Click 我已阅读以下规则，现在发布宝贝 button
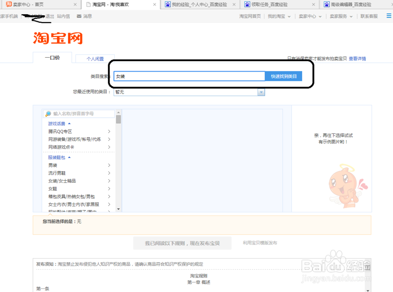 point(182,243)
